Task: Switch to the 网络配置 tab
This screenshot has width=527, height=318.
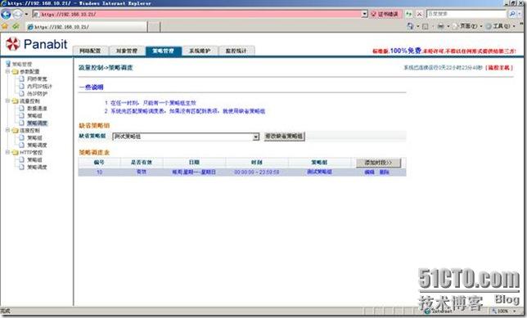Action: click(x=90, y=51)
